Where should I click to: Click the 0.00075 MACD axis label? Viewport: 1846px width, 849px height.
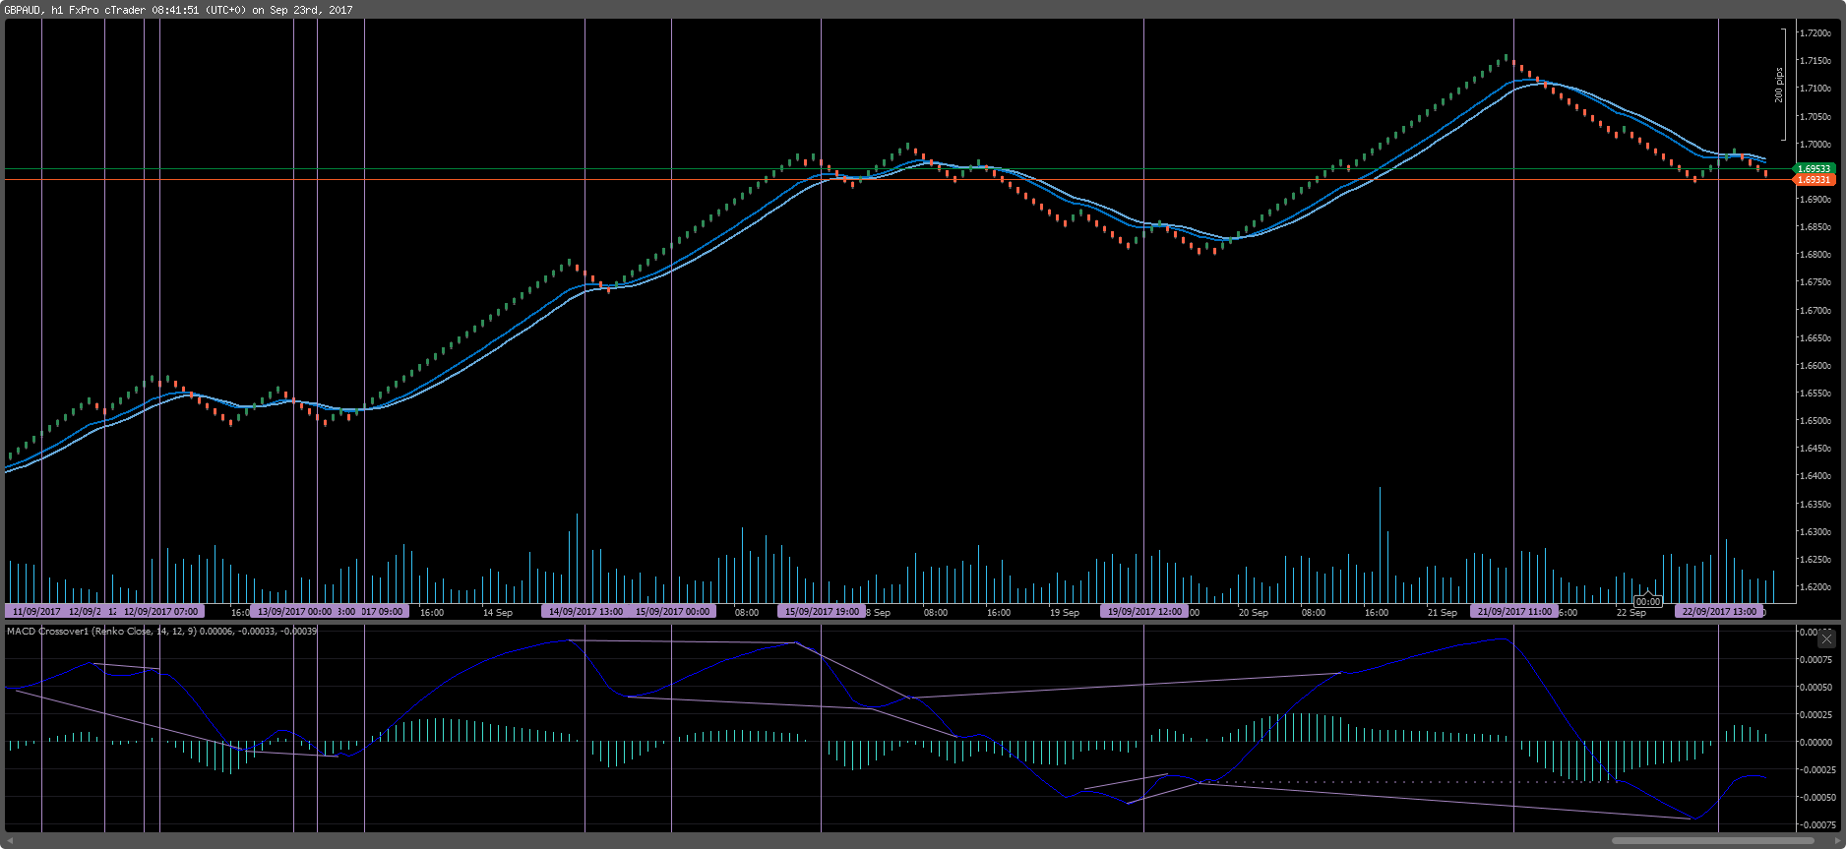tap(1816, 660)
